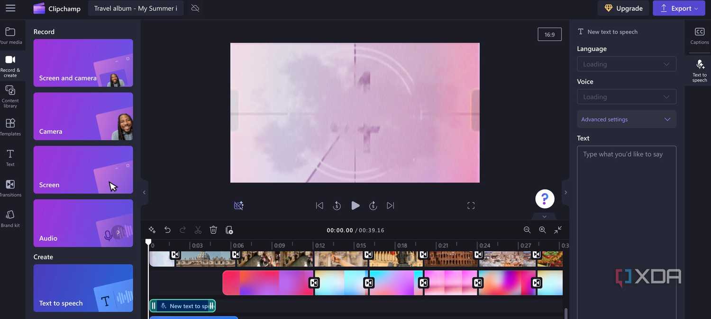Delete selected clip with trash icon
Viewport: 711px width, 319px height.
[213, 230]
